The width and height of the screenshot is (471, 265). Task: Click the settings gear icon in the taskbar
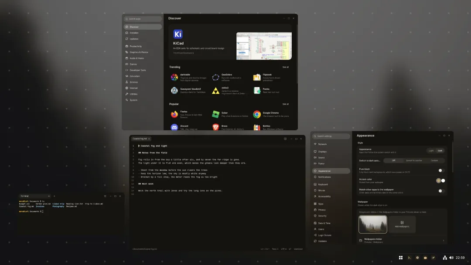(417, 258)
